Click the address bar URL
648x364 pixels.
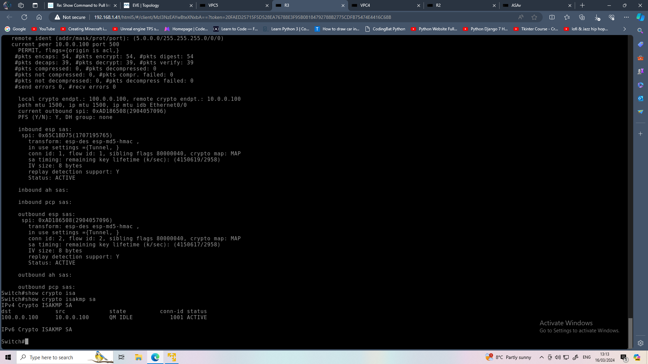tap(242, 17)
